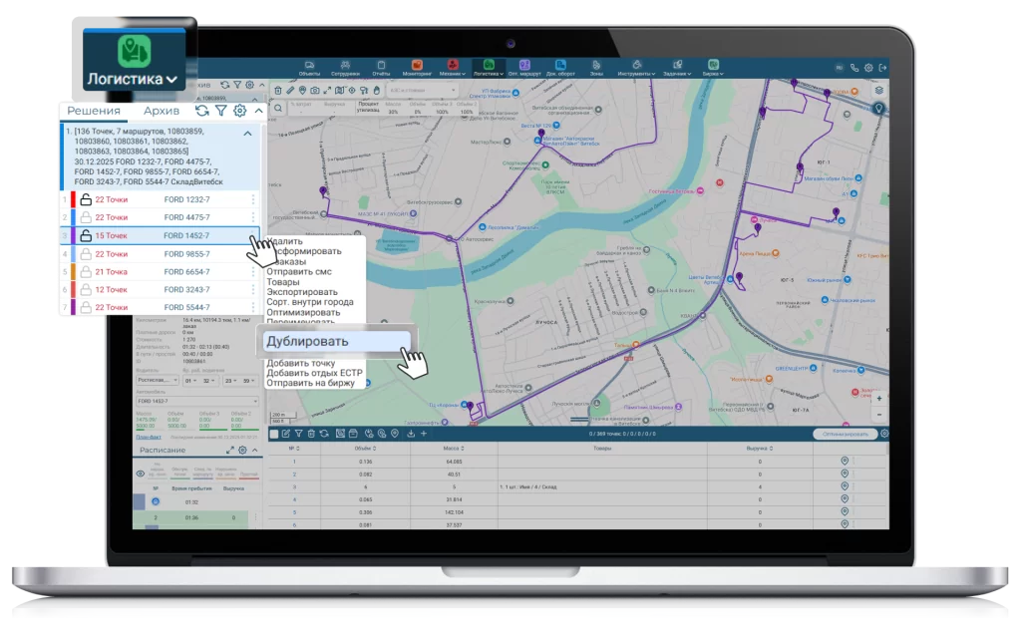Open settings gear in Решения panel header

point(239,112)
